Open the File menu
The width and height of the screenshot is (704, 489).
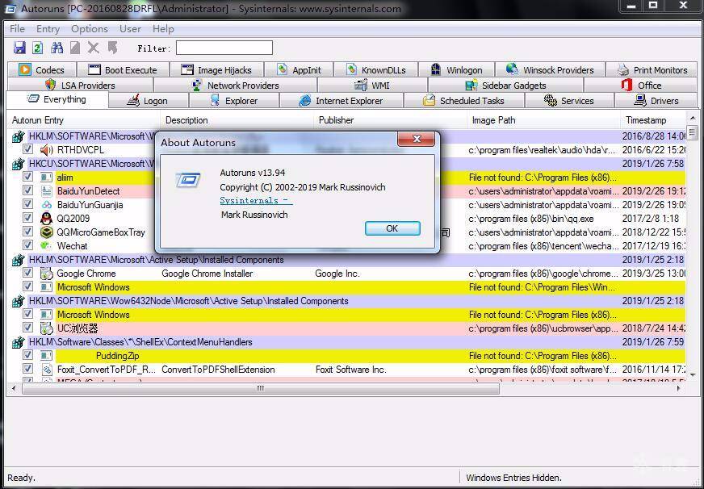[17, 29]
